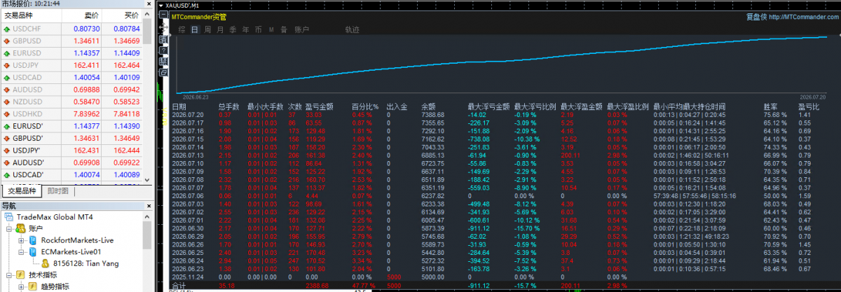Select the GBPUSD' symbol row

click(x=71, y=139)
